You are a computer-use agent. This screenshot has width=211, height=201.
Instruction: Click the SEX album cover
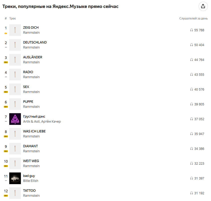tap(15, 89)
